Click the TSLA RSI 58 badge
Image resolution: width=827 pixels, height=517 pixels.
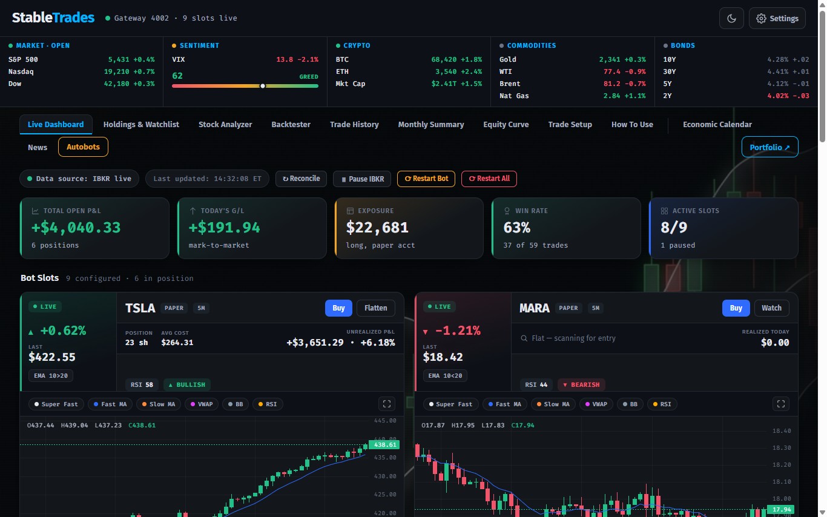142,384
